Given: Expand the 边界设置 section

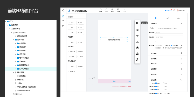Looking at the screenshot, I should pyautogui.click(x=182, y=59).
